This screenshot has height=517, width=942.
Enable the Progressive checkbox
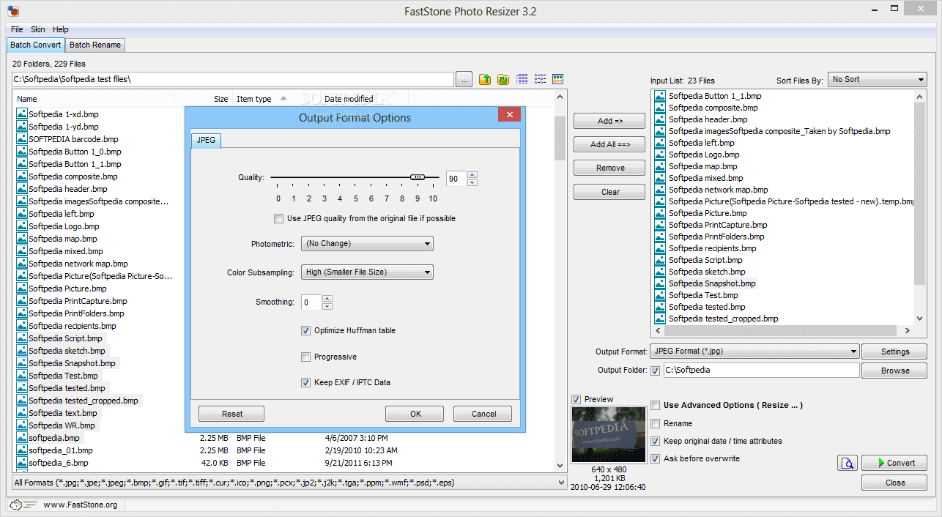coord(306,357)
